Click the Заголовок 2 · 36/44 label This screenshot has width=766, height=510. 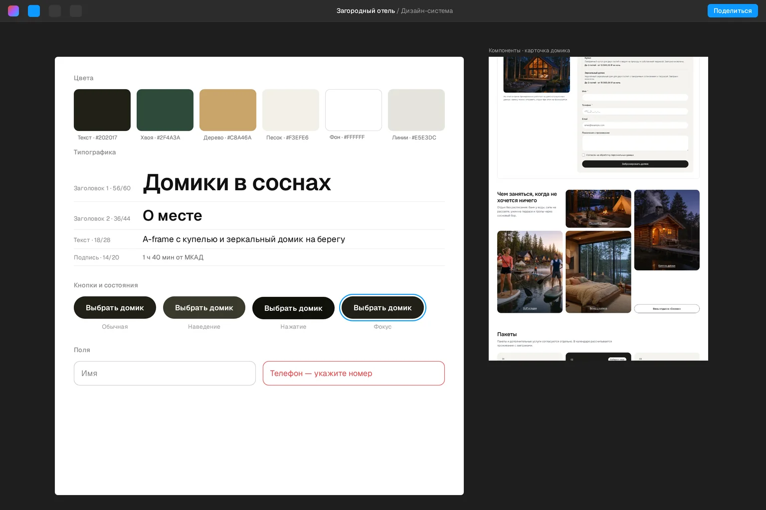(x=102, y=219)
